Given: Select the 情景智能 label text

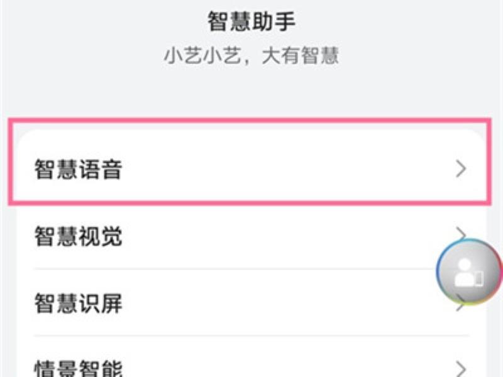Looking at the screenshot, I should pos(79,368).
